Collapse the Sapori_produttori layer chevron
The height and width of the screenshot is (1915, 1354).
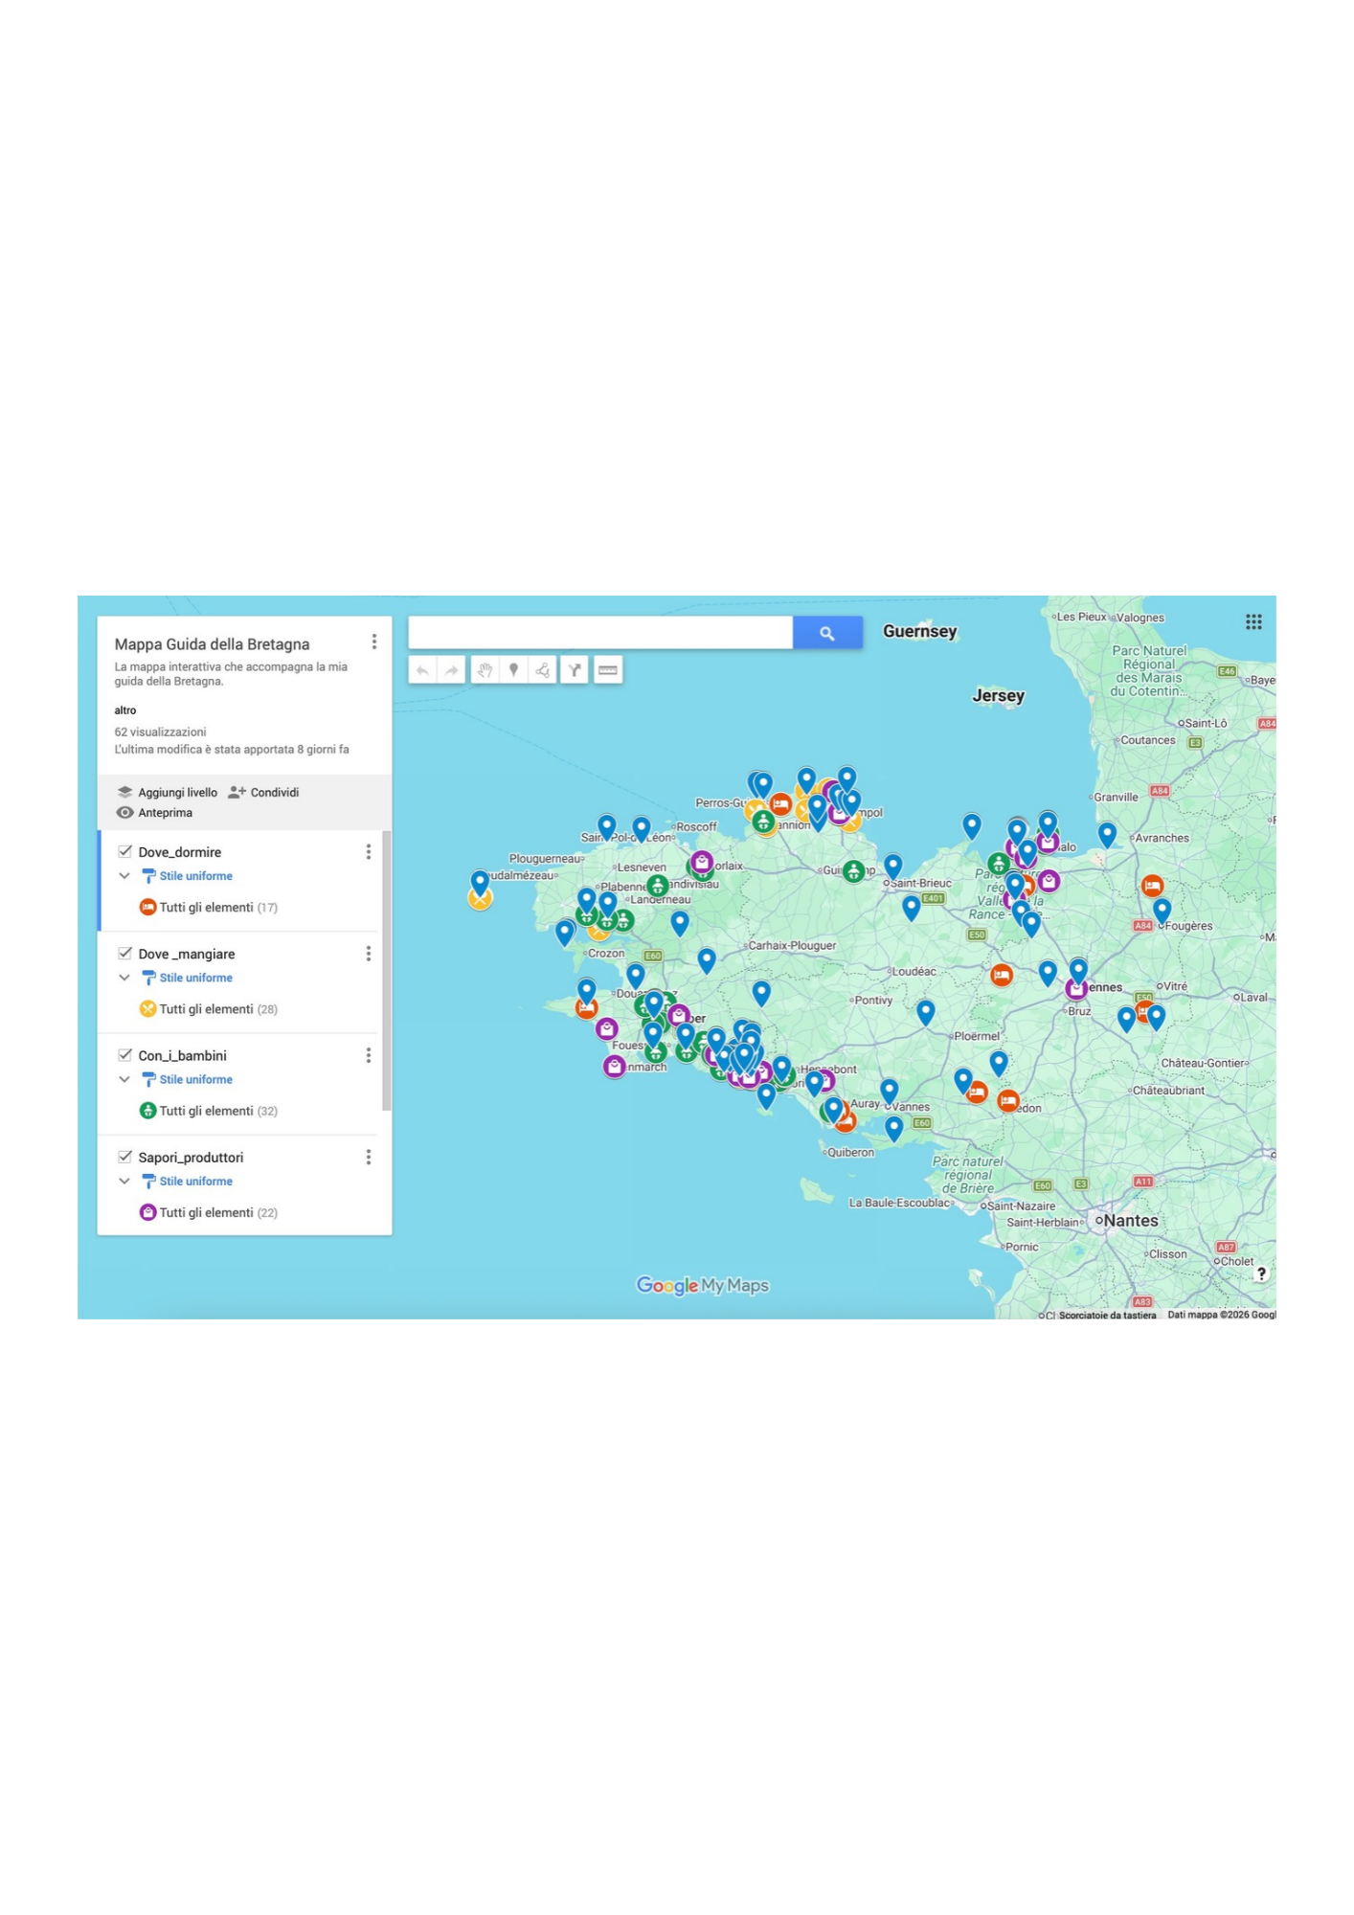point(124,1182)
